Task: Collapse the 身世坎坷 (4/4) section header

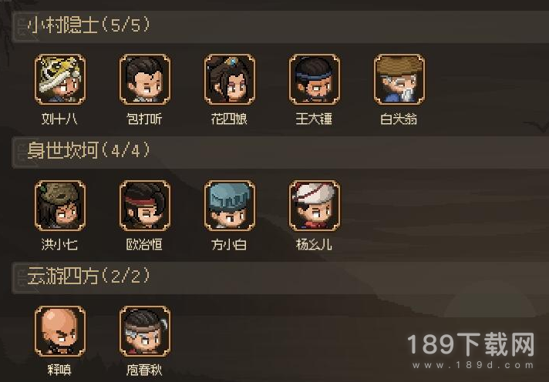Action: [x=280, y=152]
